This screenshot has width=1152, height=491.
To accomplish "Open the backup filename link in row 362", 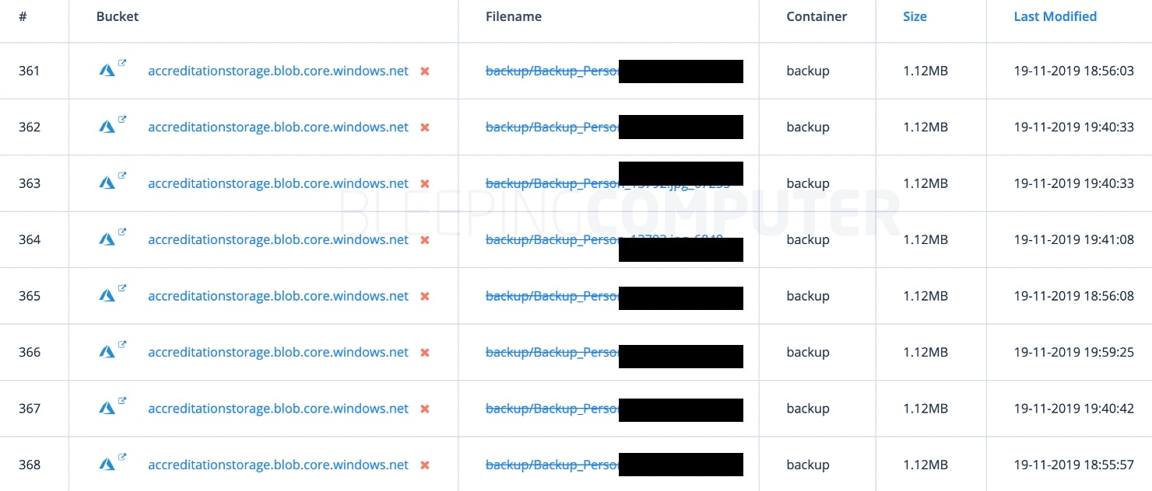I will pyautogui.click(x=552, y=127).
